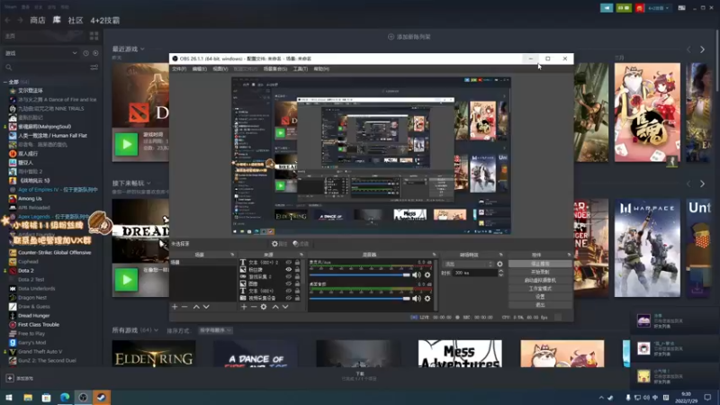Switch Steam library to grid view icon
The image size is (720, 405).
tap(94, 36)
